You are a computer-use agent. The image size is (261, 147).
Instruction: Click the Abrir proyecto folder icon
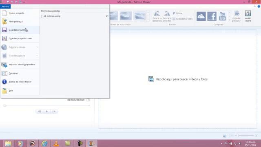(x=4, y=22)
